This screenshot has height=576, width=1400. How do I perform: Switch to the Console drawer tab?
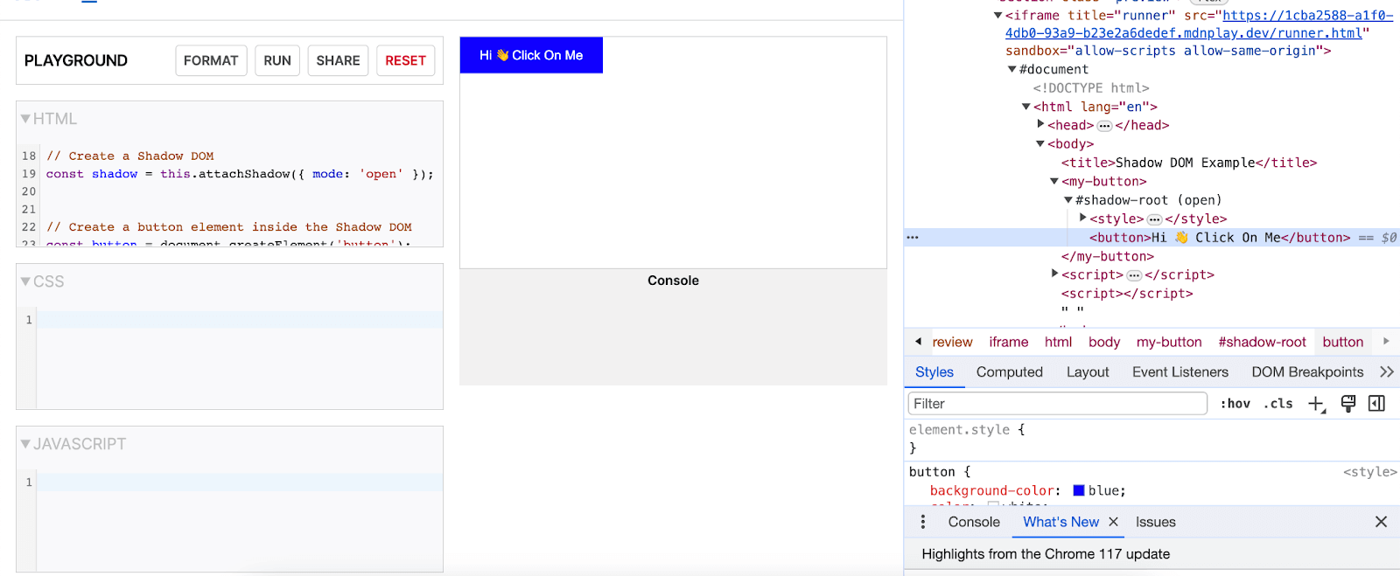pyautogui.click(x=974, y=522)
